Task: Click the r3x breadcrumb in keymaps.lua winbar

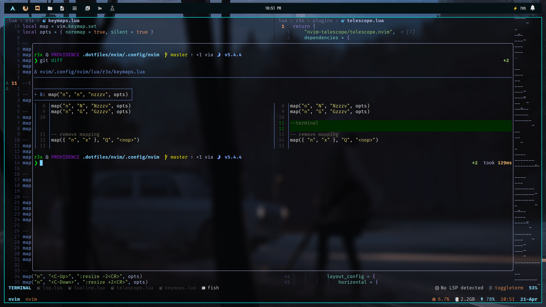Action: point(30,20)
